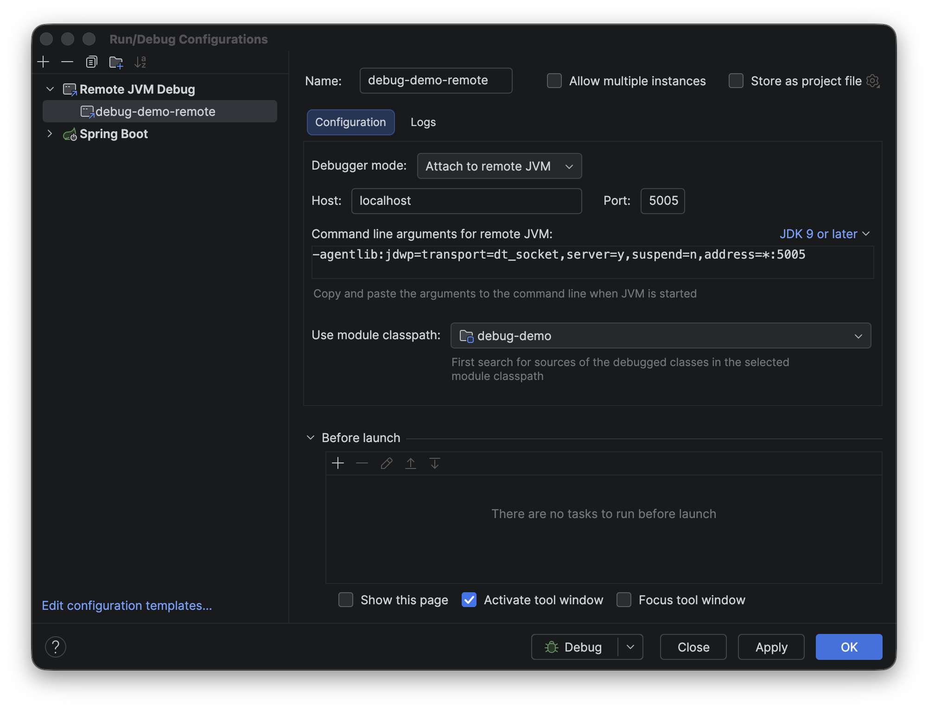
Task: Open the help question mark
Action: point(56,646)
